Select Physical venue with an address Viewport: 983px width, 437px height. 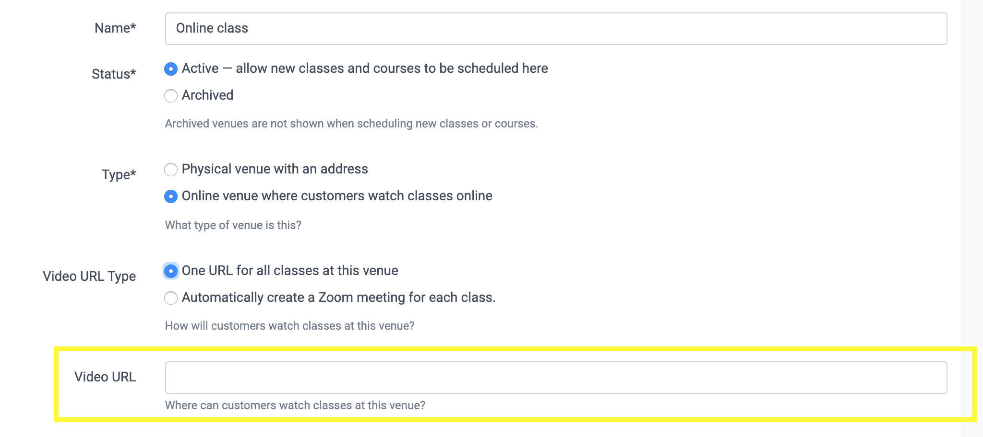pyautogui.click(x=171, y=170)
